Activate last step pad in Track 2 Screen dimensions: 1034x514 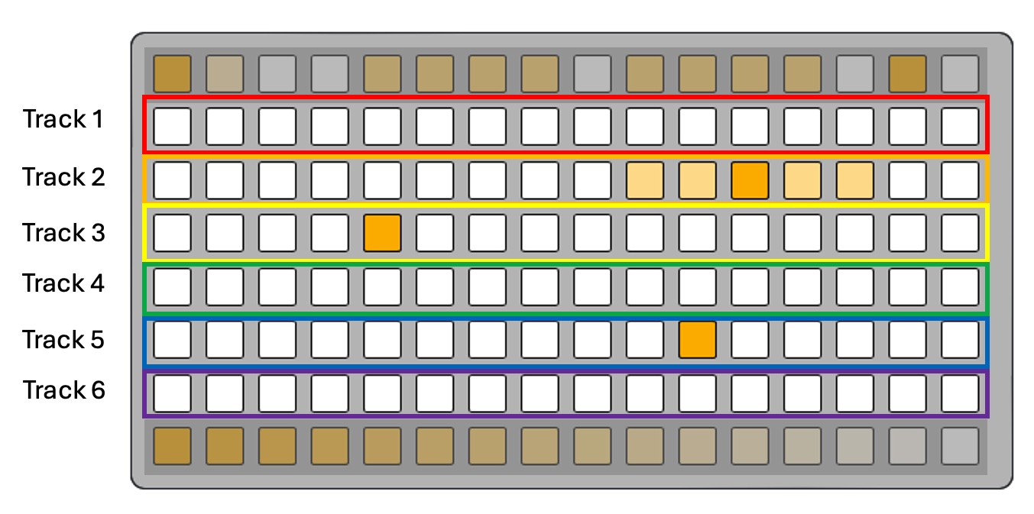pyautogui.click(x=960, y=180)
